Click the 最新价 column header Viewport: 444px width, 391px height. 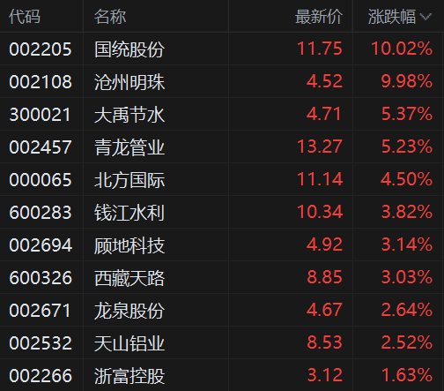point(319,17)
